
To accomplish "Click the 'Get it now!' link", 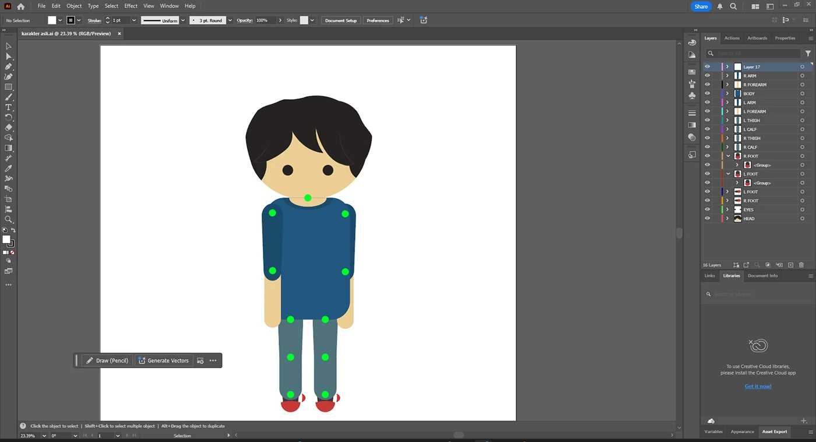I will tap(758, 386).
